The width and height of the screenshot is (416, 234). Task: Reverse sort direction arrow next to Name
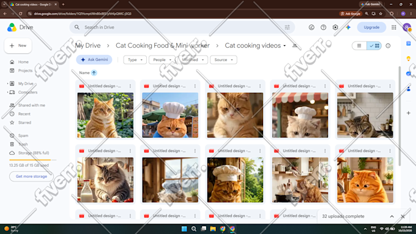pos(94,73)
